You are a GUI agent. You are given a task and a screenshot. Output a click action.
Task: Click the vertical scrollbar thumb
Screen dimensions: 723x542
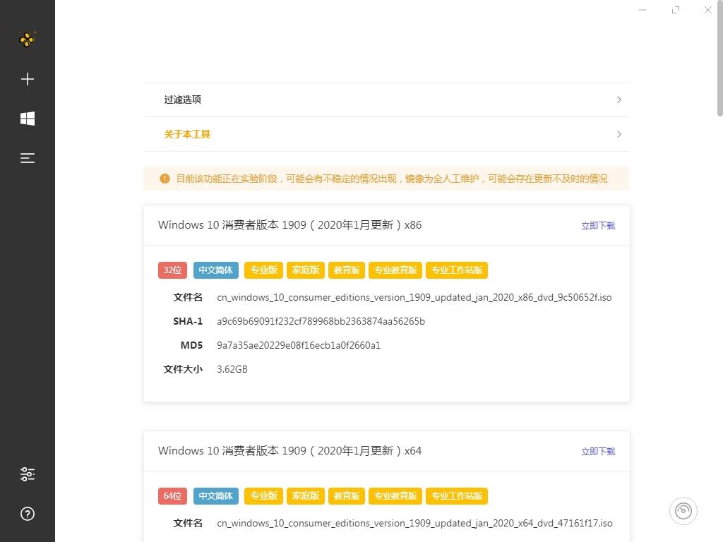click(719, 58)
